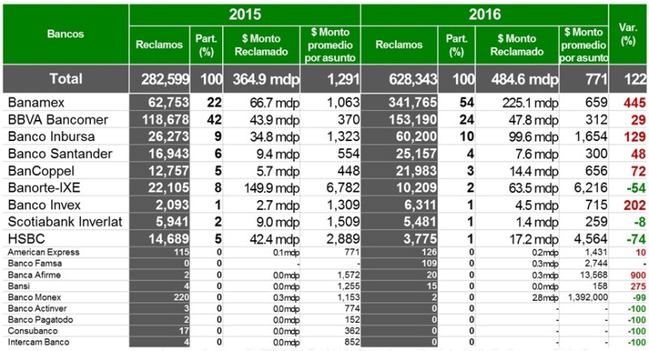649x351 pixels.
Task: Select the Banorte-IXE row name
Action: (x=44, y=188)
